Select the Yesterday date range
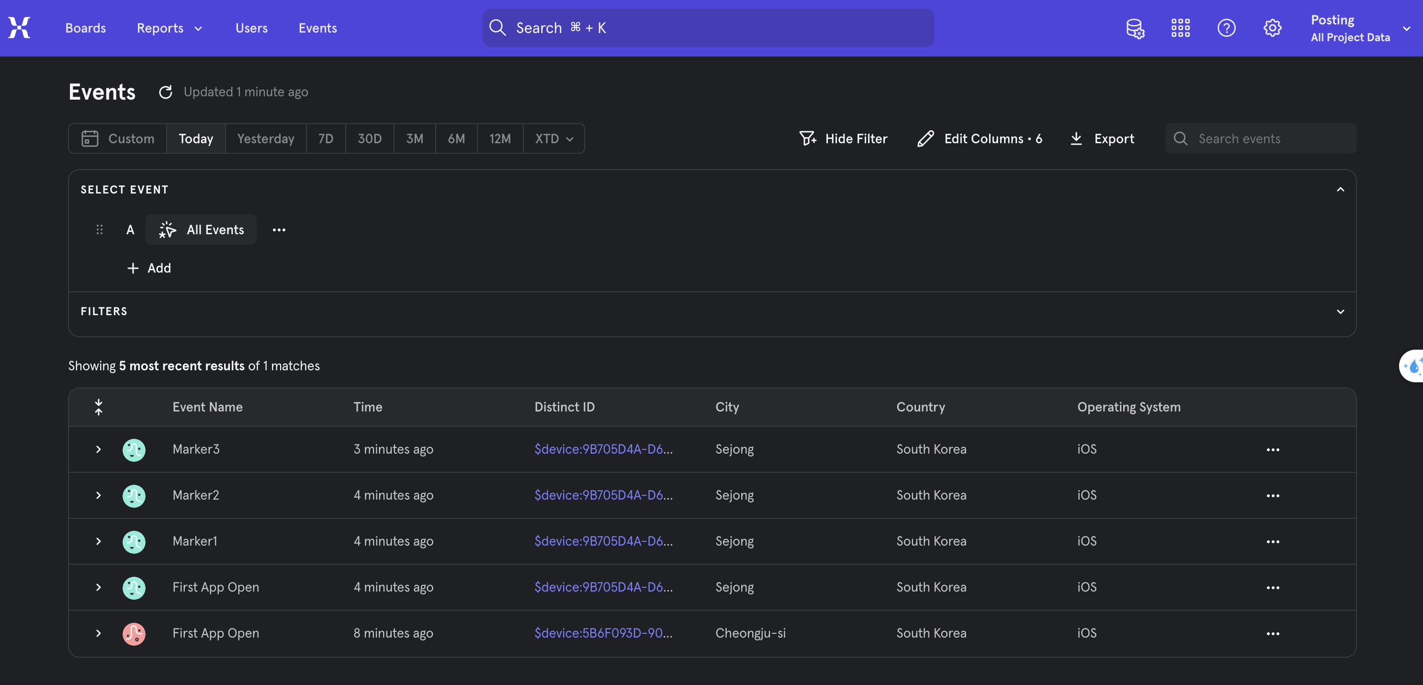This screenshot has height=685, width=1423. [x=265, y=139]
